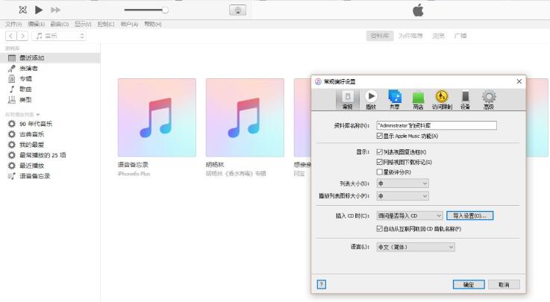Open the 语言 dropdown
The image size is (550, 302).
[416, 247]
